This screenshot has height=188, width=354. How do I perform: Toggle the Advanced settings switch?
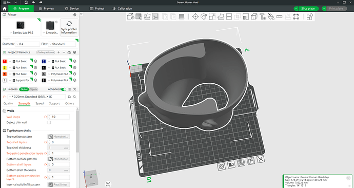pos(64,89)
